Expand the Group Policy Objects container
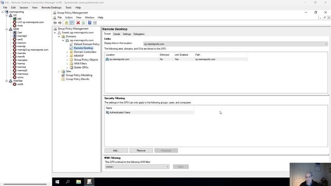The image size is (331, 186). coord(67,60)
